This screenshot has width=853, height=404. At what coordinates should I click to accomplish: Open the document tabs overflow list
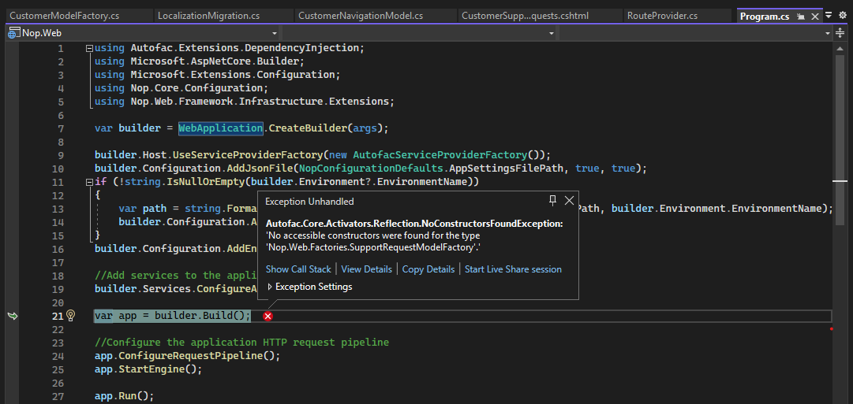coord(829,16)
